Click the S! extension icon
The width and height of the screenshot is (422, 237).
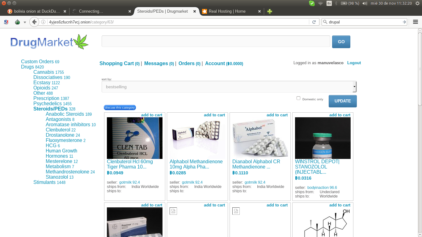6,22
